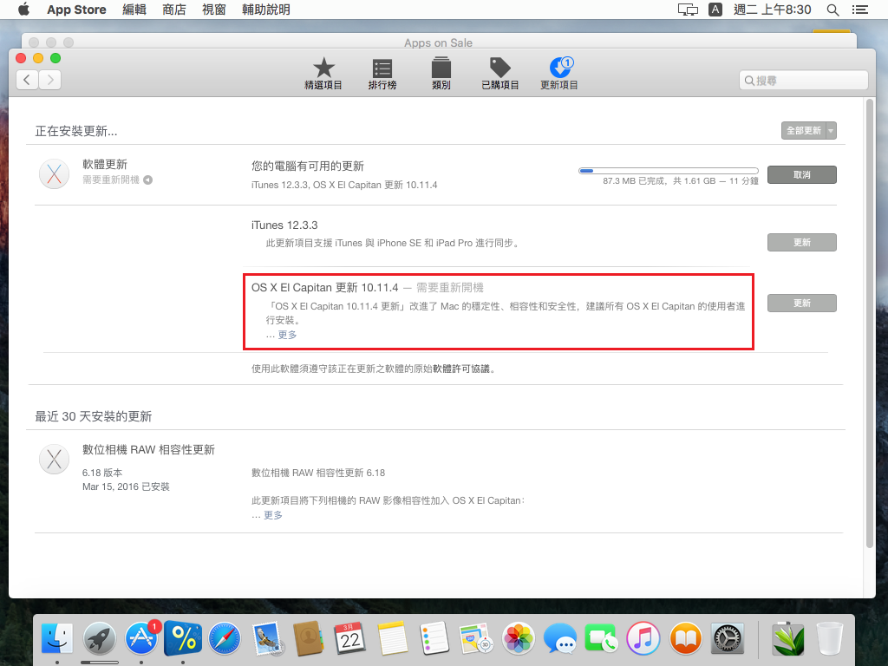
Task: Click 更新 button for OS X El Capitan
Action: coord(802,303)
